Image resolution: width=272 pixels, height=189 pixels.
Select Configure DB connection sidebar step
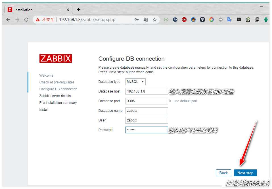[x=58, y=89]
